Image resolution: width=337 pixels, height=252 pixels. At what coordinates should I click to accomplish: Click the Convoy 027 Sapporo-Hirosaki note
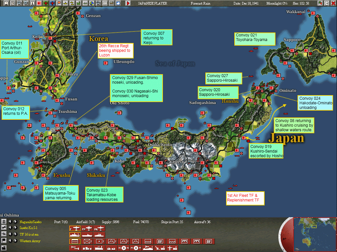point(223,78)
